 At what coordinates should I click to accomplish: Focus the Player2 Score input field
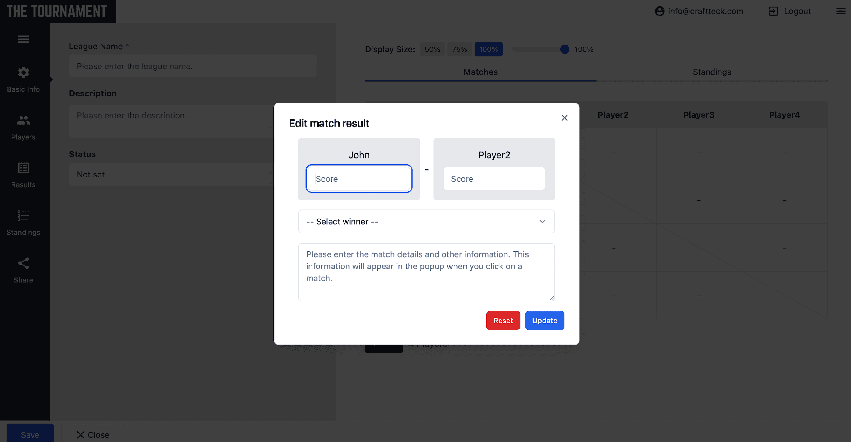click(x=494, y=179)
